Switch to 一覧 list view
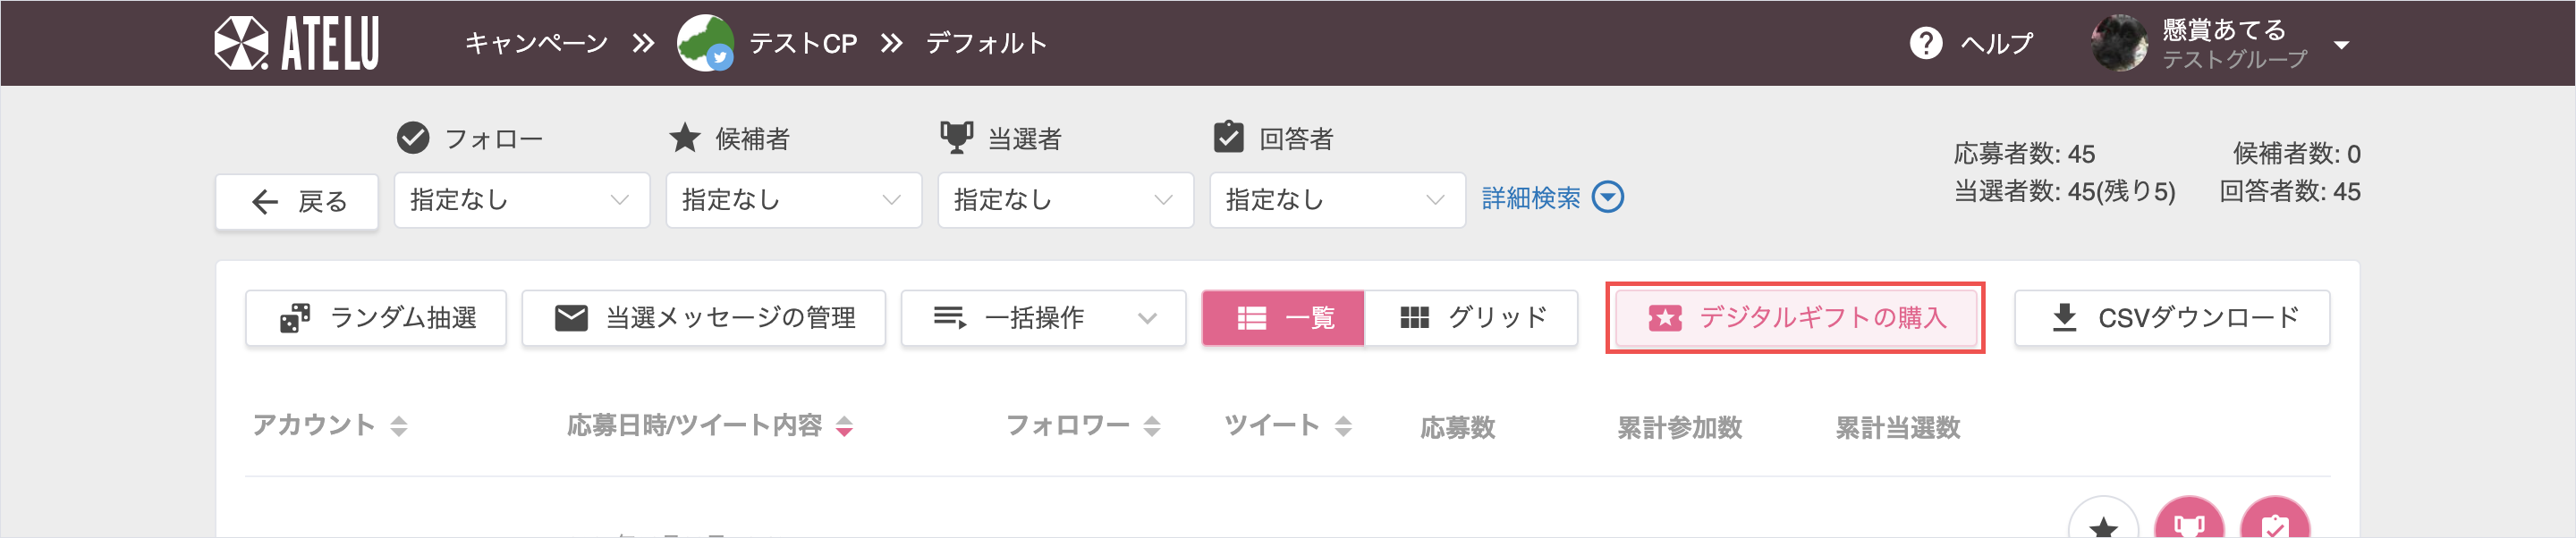The width and height of the screenshot is (2576, 538). pos(1283,318)
